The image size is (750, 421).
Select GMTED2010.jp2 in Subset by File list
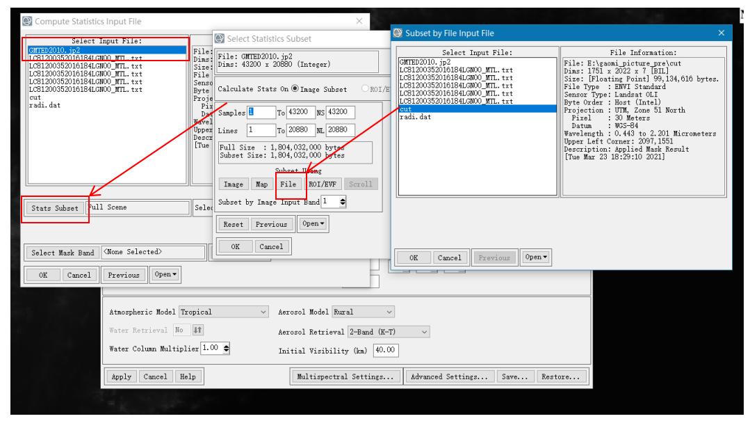tap(478, 62)
